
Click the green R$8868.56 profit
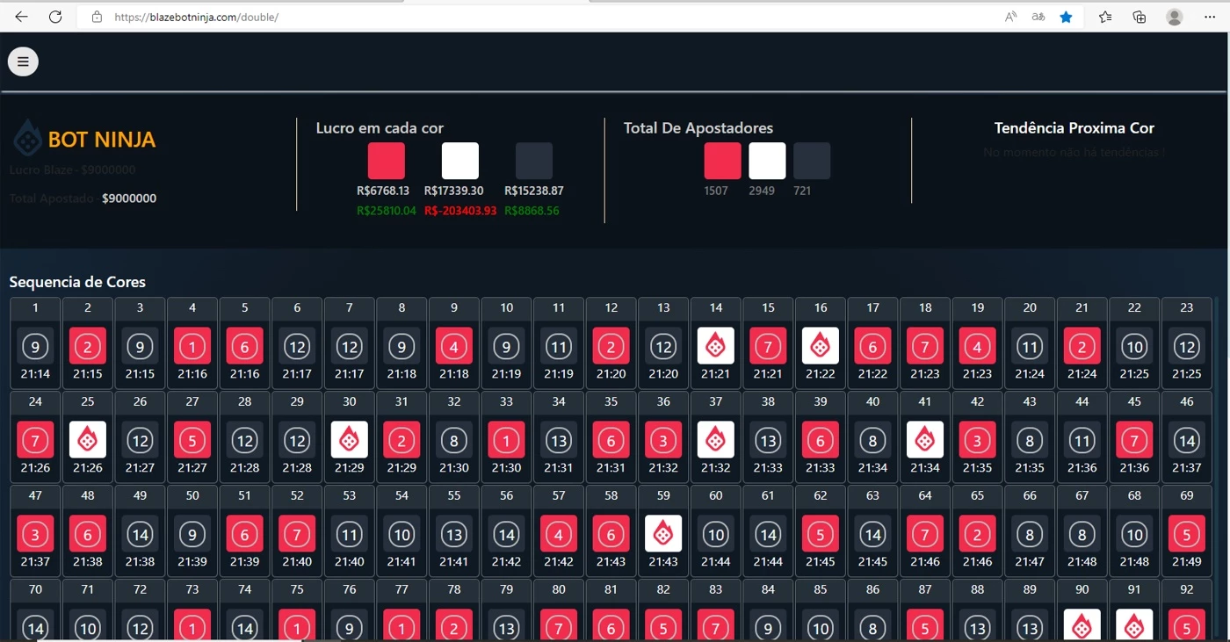532,211
